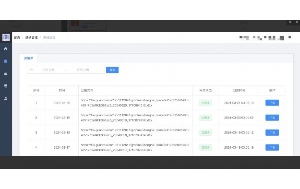Viewport: 300px width, 189px height.
Task: Click the file URL ending 20240320_1710961212.xlsx
Action: [x=135, y=103]
